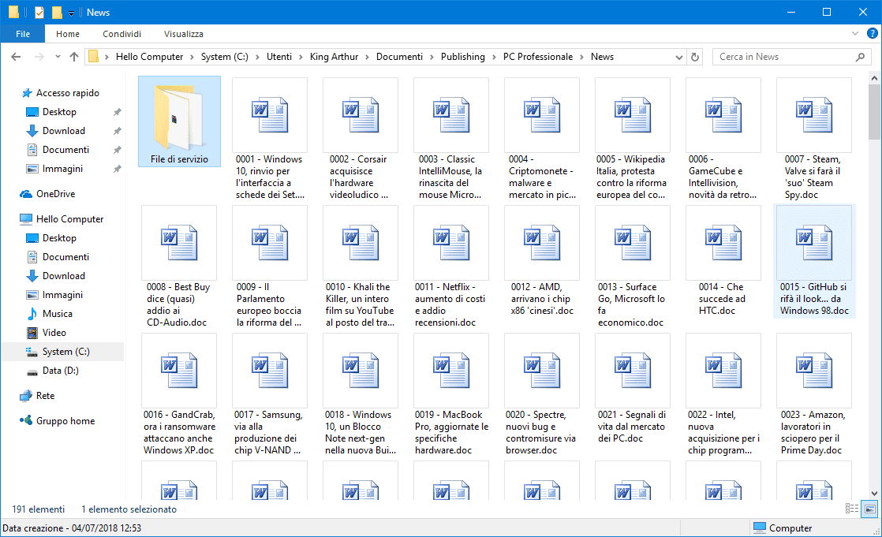
Task: Open the Explorer help question mark
Action: pos(872,34)
